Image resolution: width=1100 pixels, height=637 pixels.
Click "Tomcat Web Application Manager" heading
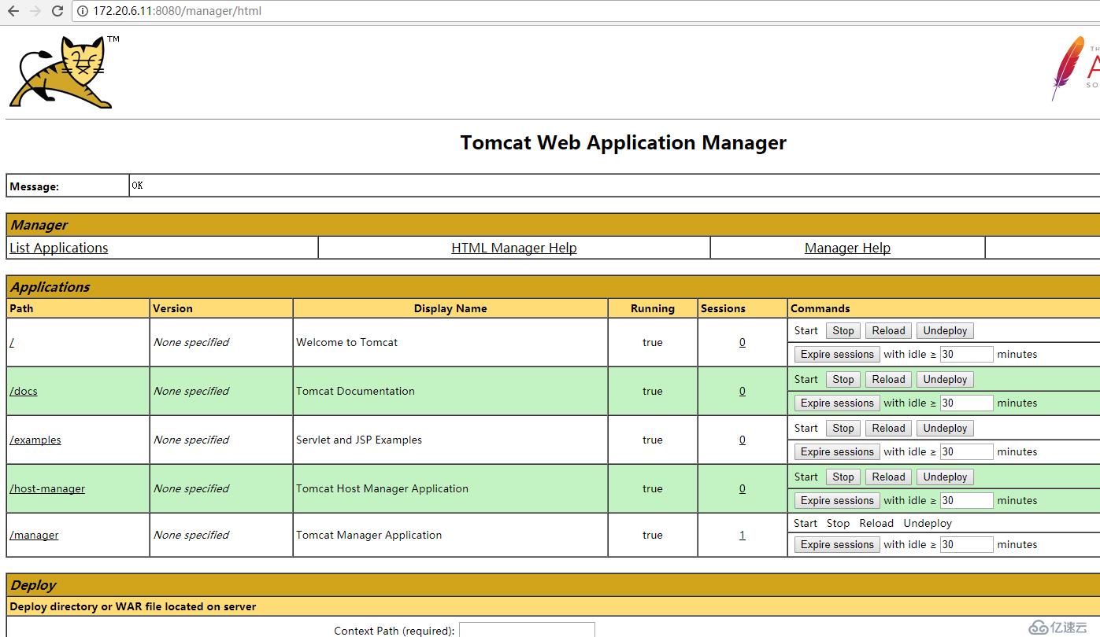(623, 142)
